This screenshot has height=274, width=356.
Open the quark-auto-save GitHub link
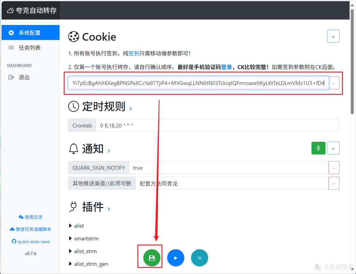coord(31,242)
